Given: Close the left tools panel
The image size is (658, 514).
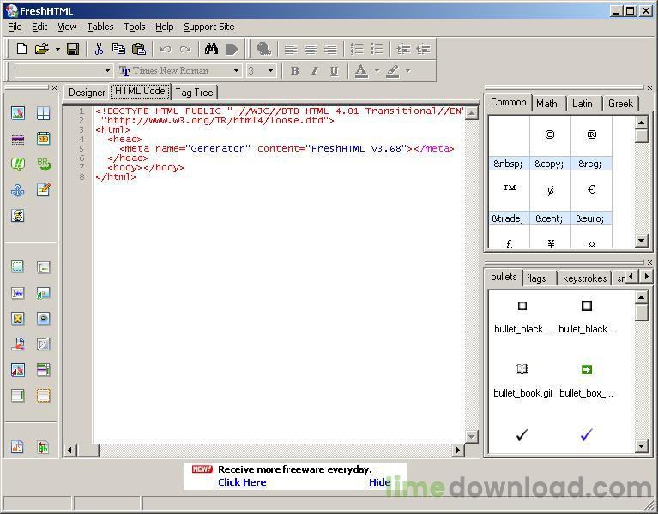Looking at the screenshot, I should click(x=54, y=88).
